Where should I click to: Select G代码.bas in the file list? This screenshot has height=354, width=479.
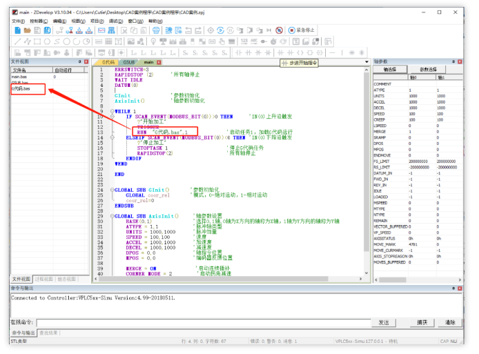21,89
